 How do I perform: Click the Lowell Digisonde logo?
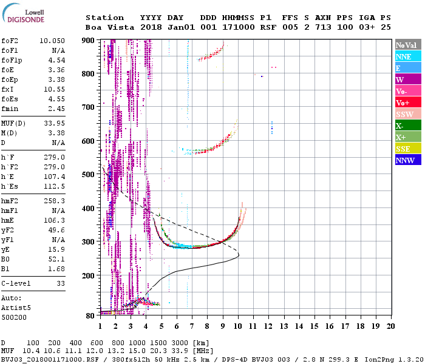(23, 13)
